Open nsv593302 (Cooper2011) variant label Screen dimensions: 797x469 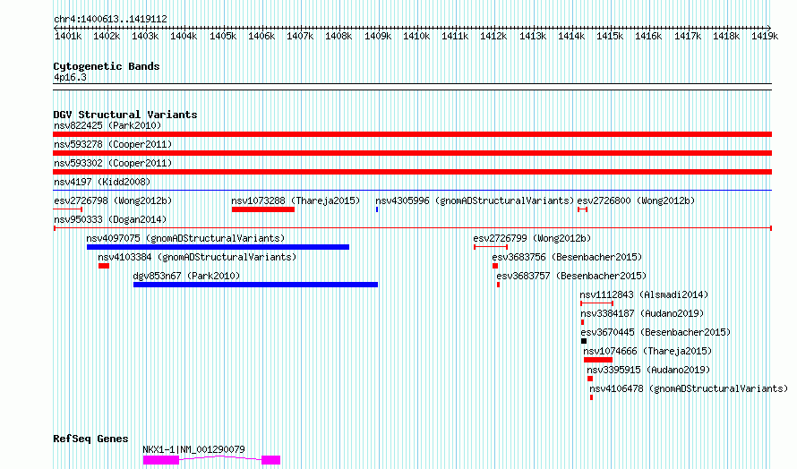click(x=113, y=163)
